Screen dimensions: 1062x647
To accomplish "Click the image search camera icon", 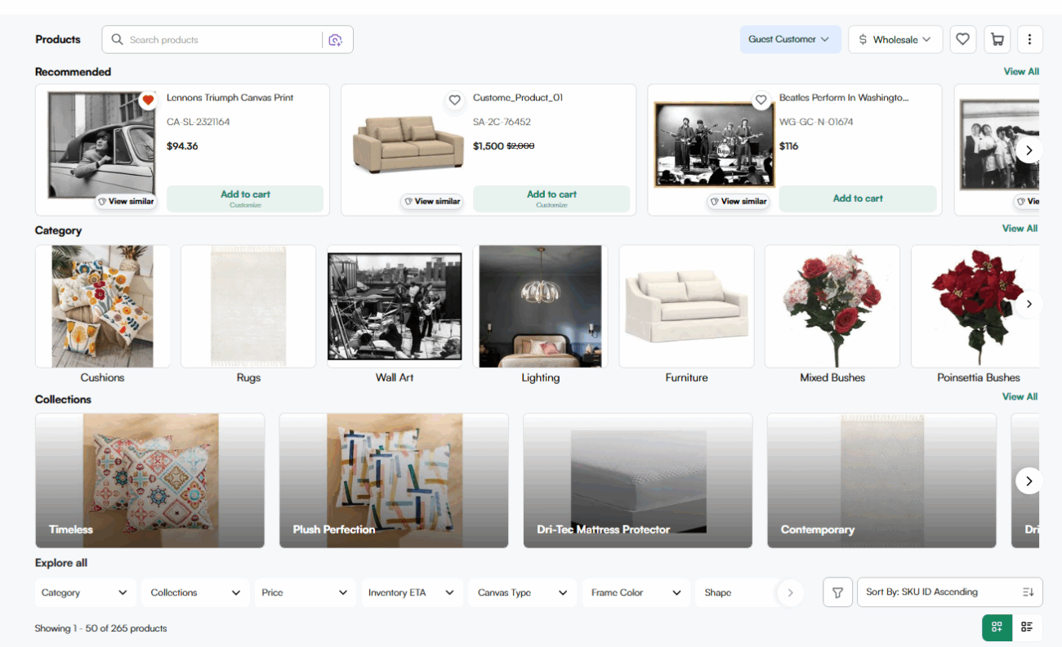I will point(335,40).
